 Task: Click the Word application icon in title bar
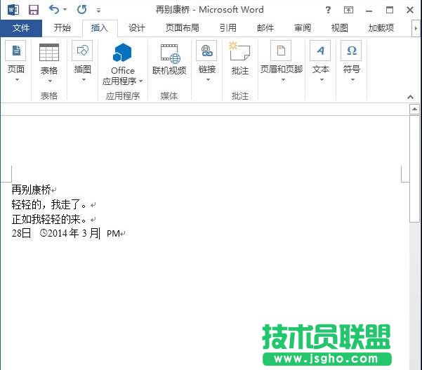click(13, 11)
